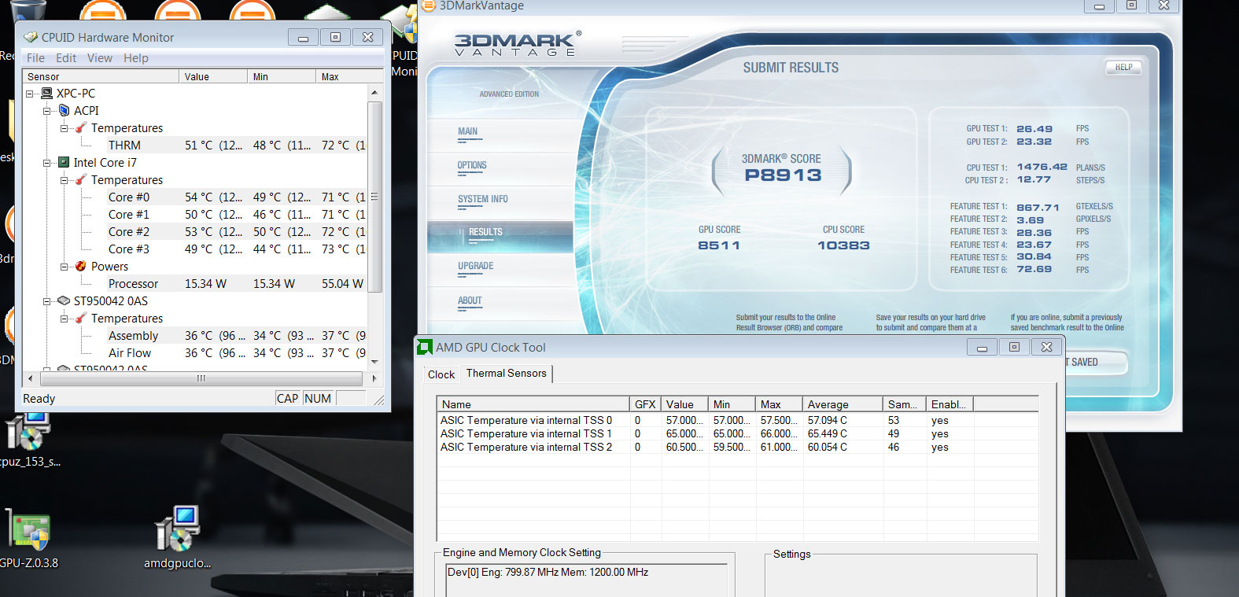
Task: Collapse the Powers node under Intel Core i7
Action: click(x=65, y=267)
